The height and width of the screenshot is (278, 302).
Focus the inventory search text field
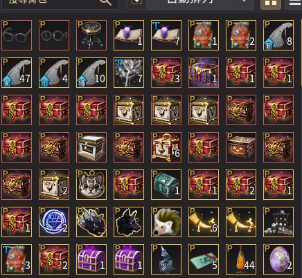(x=60, y=3)
